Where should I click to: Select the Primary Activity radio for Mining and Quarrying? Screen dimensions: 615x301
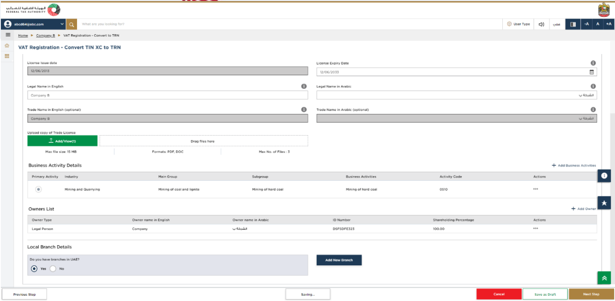39,189
